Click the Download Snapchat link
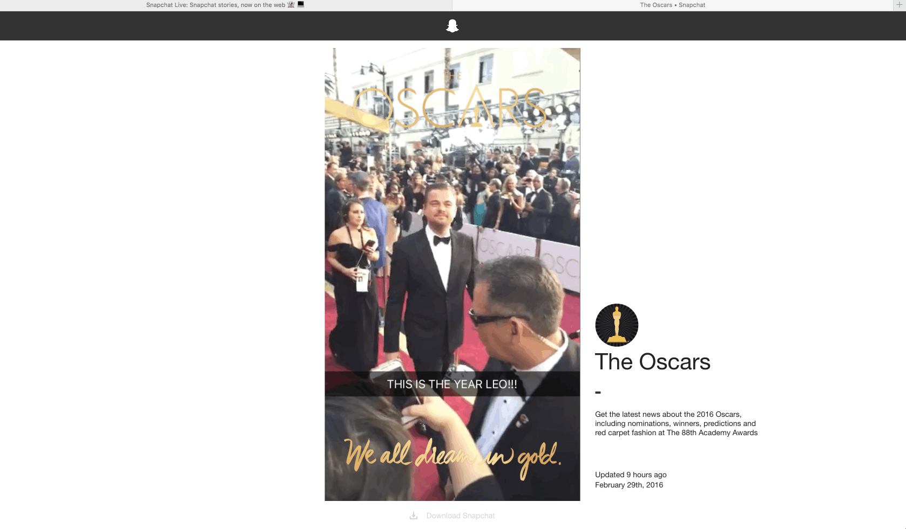Screen dimensions: 906x529 [x=461, y=516]
